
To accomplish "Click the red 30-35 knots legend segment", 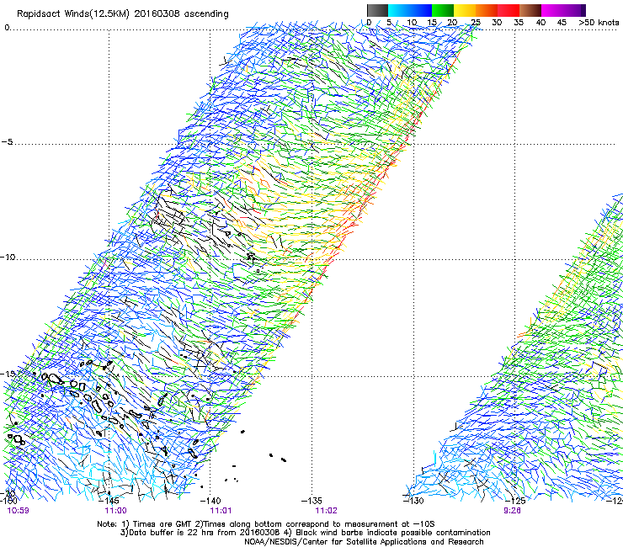I will point(509,10).
